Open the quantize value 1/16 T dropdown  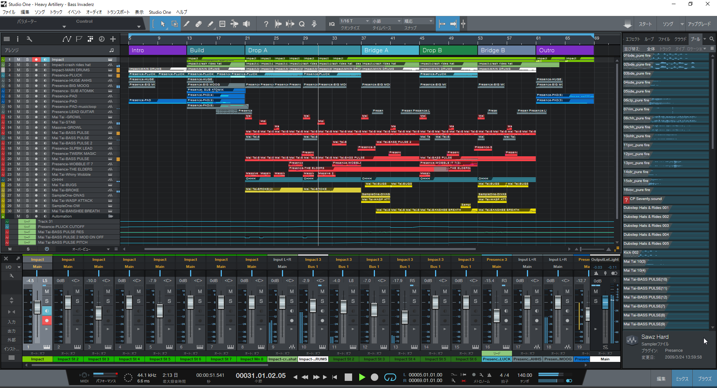pos(354,21)
